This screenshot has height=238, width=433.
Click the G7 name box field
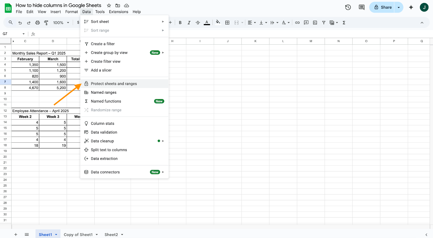[x=11, y=34]
